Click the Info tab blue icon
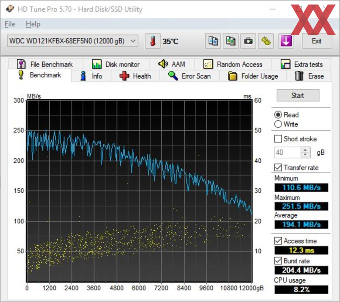This screenshot has width=340, height=302. 83,76
